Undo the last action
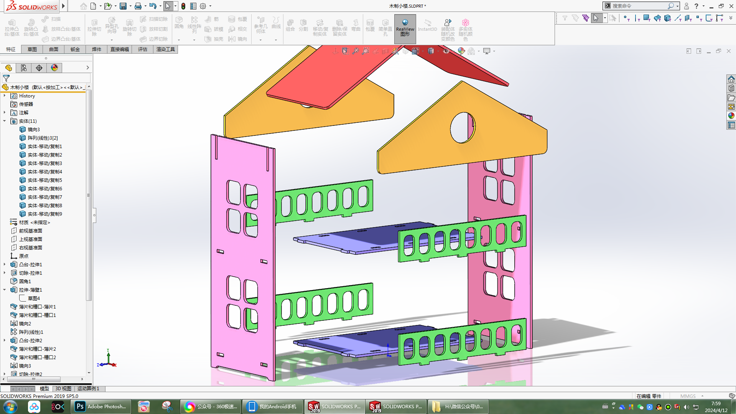Image resolution: width=736 pixels, height=414 pixels. (153, 6)
